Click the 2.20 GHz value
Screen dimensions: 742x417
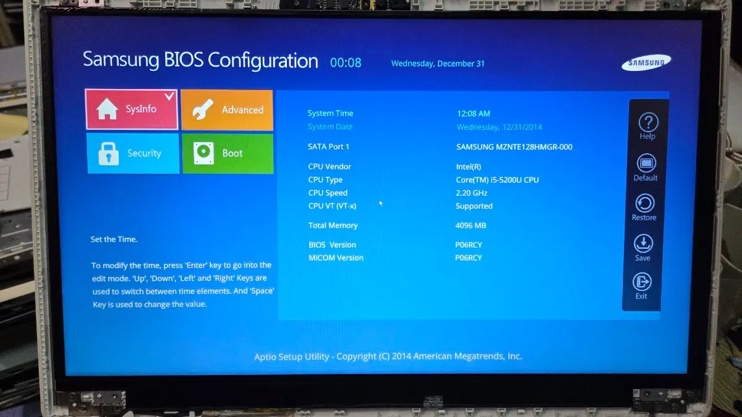[x=471, y=193]
